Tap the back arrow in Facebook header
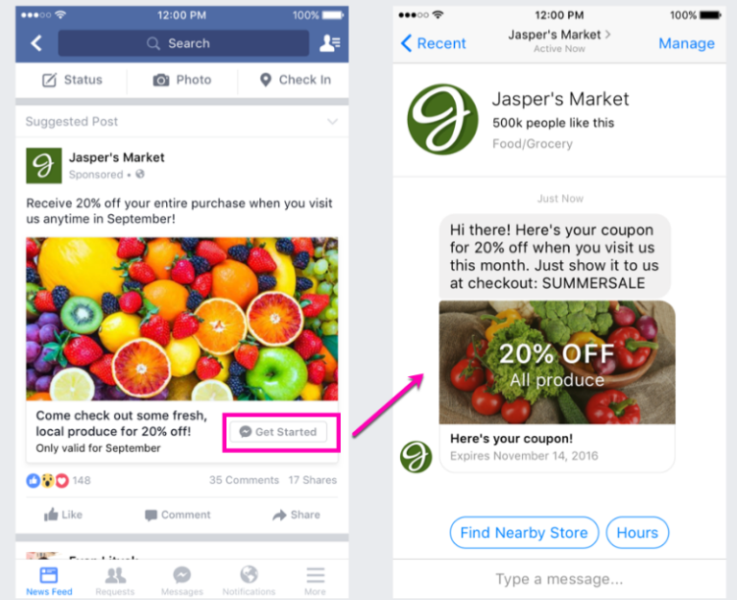 click(36, 43)
